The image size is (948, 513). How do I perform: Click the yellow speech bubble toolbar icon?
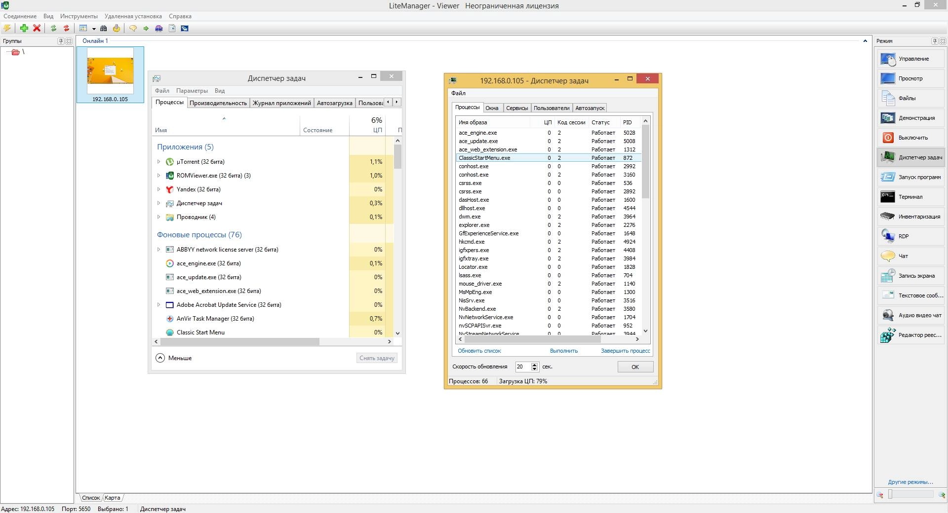pos(133,28)
